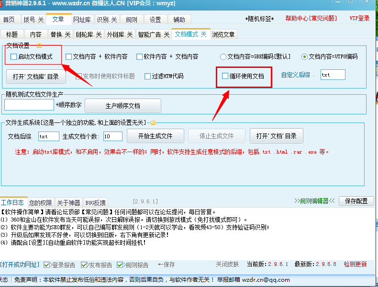Open the 浏览文章 sub-tab
Viewport: 378px width, 287px height.
pyautogui.click(x=223, y=34)
